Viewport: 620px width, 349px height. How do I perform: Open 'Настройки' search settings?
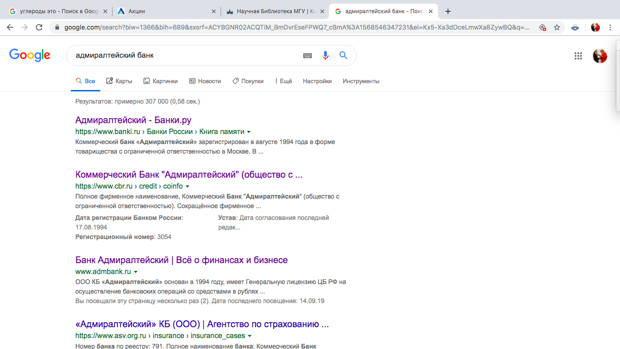pyautogui.click(x=317, y=81)
